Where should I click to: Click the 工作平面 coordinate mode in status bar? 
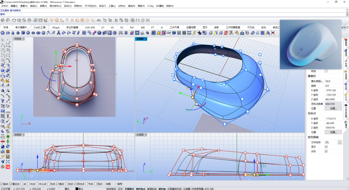(5, 189)
